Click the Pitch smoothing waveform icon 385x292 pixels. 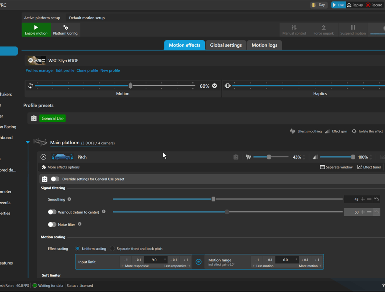(x=248, y=157)
